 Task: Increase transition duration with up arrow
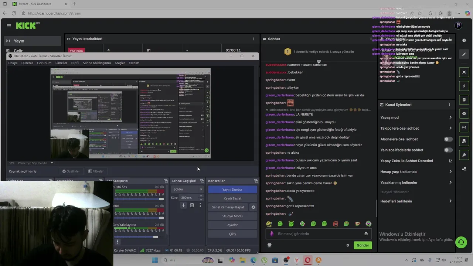point(201,196)
